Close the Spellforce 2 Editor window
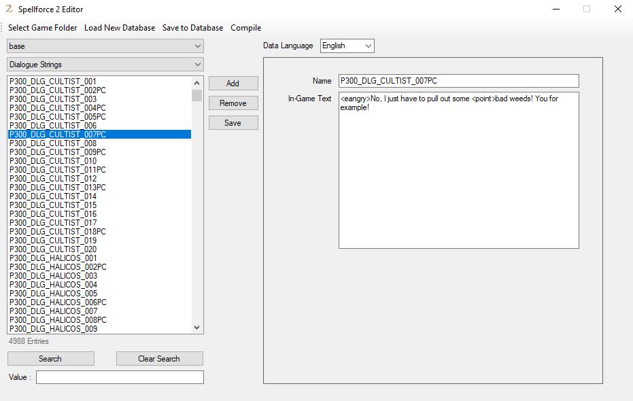Viewport: 633px width, 401px height. tap(617, 9)
